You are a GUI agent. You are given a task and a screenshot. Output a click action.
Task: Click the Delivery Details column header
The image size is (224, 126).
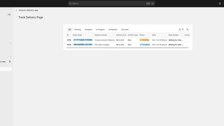tap(101, 35)
